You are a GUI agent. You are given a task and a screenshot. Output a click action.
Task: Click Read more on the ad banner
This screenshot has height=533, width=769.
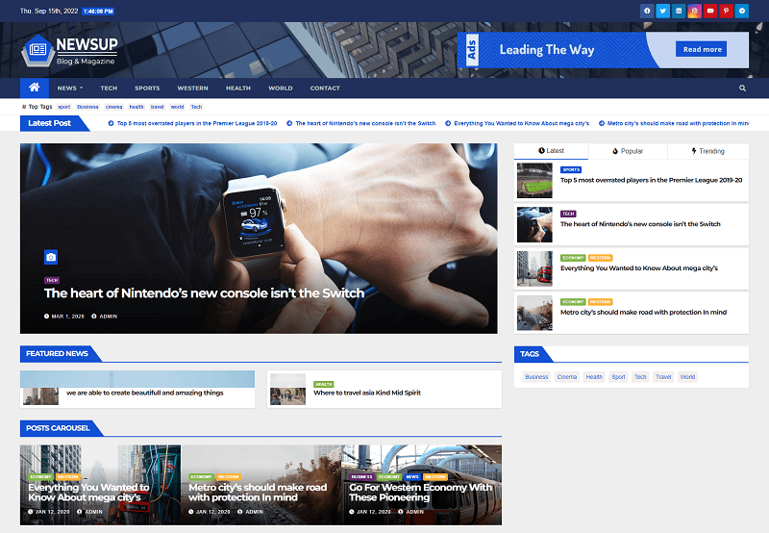[702, 49]
